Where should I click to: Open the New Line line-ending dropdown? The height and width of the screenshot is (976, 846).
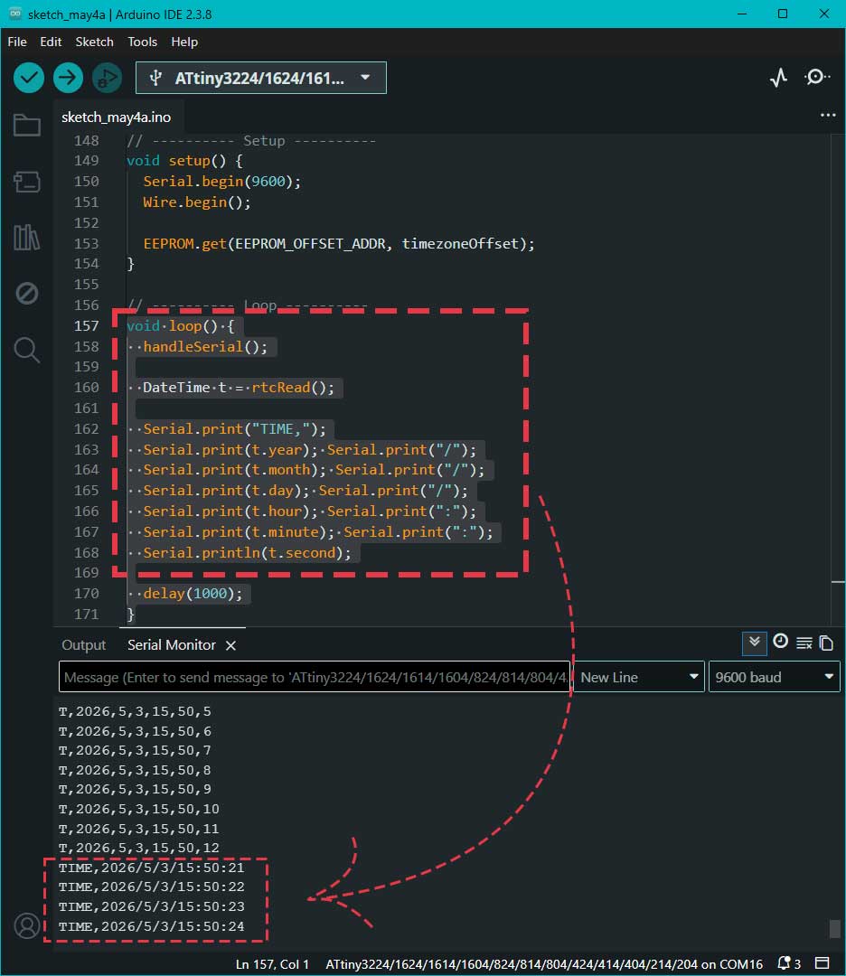(639, 677)
